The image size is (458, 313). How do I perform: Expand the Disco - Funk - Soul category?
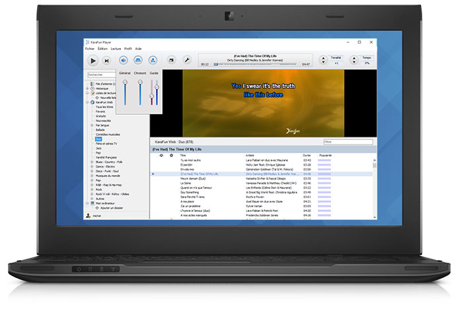[x=92, y=171]
